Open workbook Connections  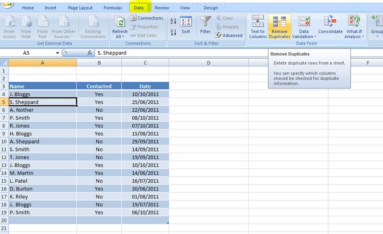[147, 18]
